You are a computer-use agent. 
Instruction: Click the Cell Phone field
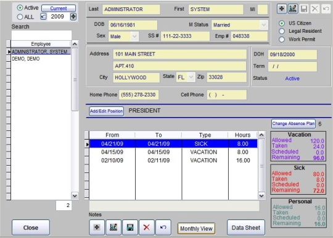pos(226,95)
